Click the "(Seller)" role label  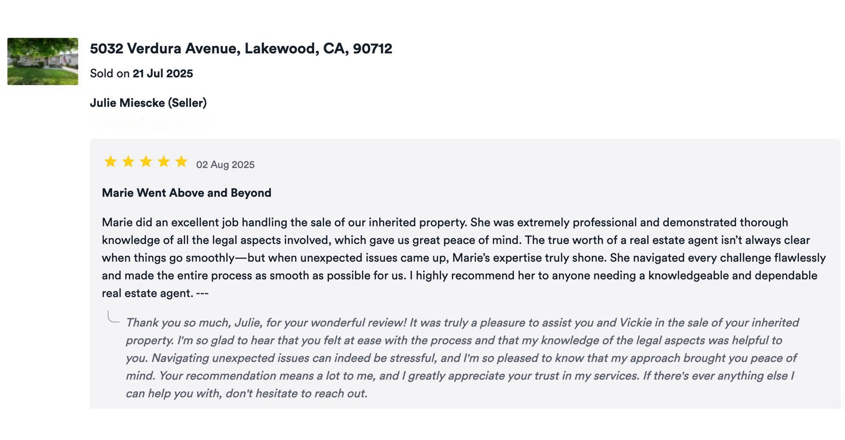(187, 103)
